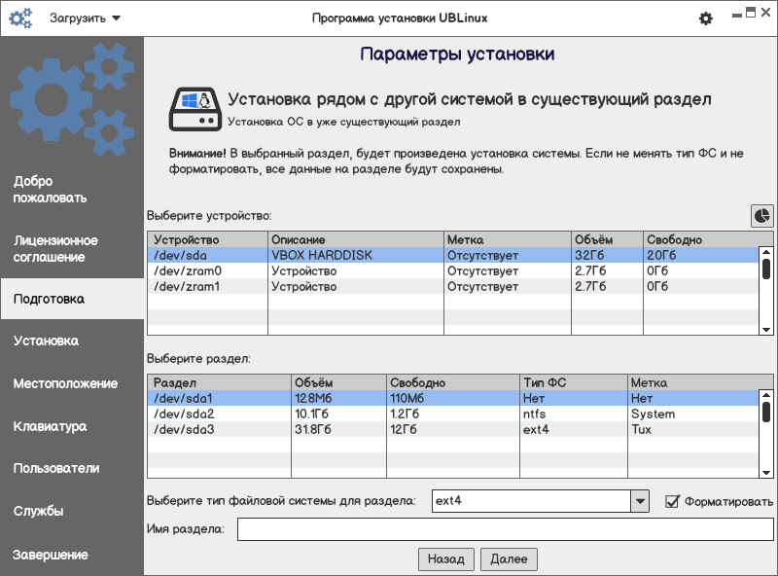Image resolution: width=778 pixels, height=576 pixels.
Task: Toggle the Форматировать checkbox
Action: coord(671,501)
